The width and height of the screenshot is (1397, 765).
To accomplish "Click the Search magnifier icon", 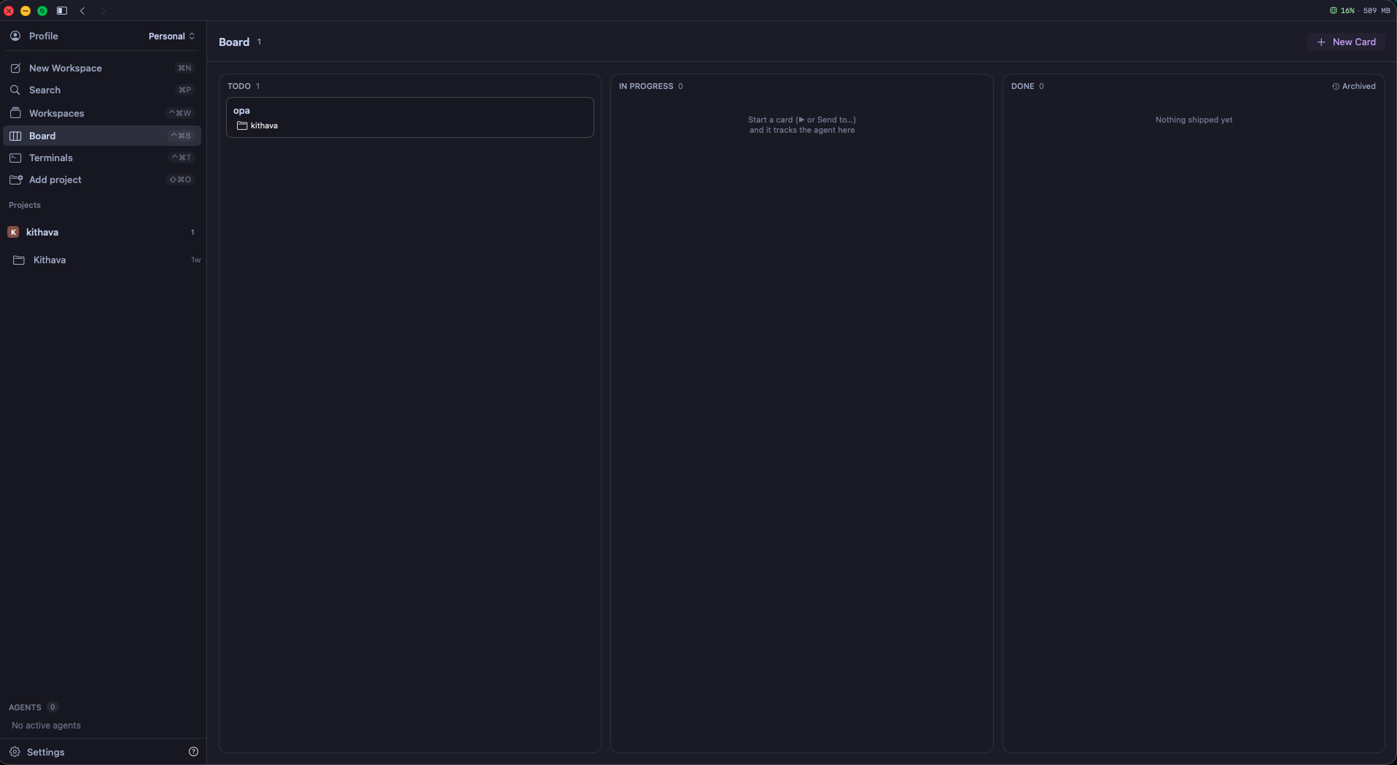I will tap(15, 90).
